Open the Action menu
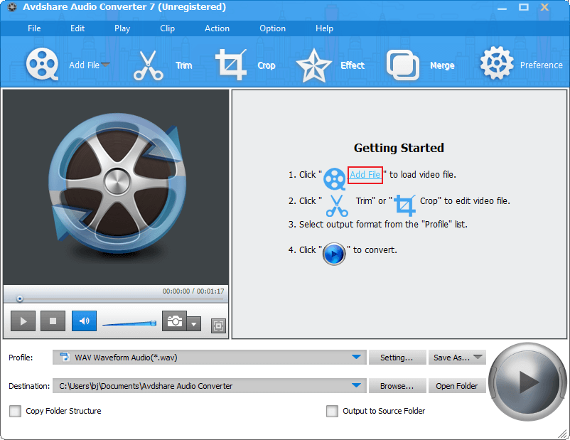This screenshot has height=440, width=570. [217, 28]
